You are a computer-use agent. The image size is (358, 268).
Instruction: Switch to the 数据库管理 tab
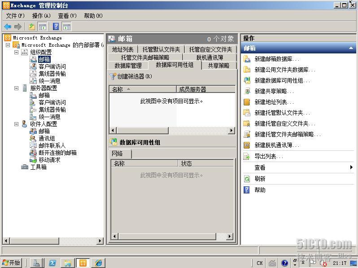click(x=128, y=66)
